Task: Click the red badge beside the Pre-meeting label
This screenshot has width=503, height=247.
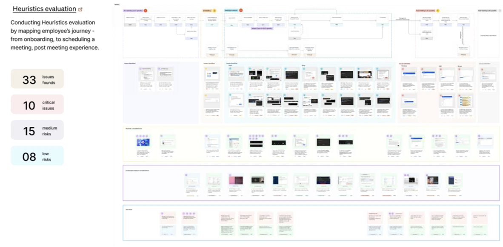Action: pyautogui.click(x=146, y=10)
